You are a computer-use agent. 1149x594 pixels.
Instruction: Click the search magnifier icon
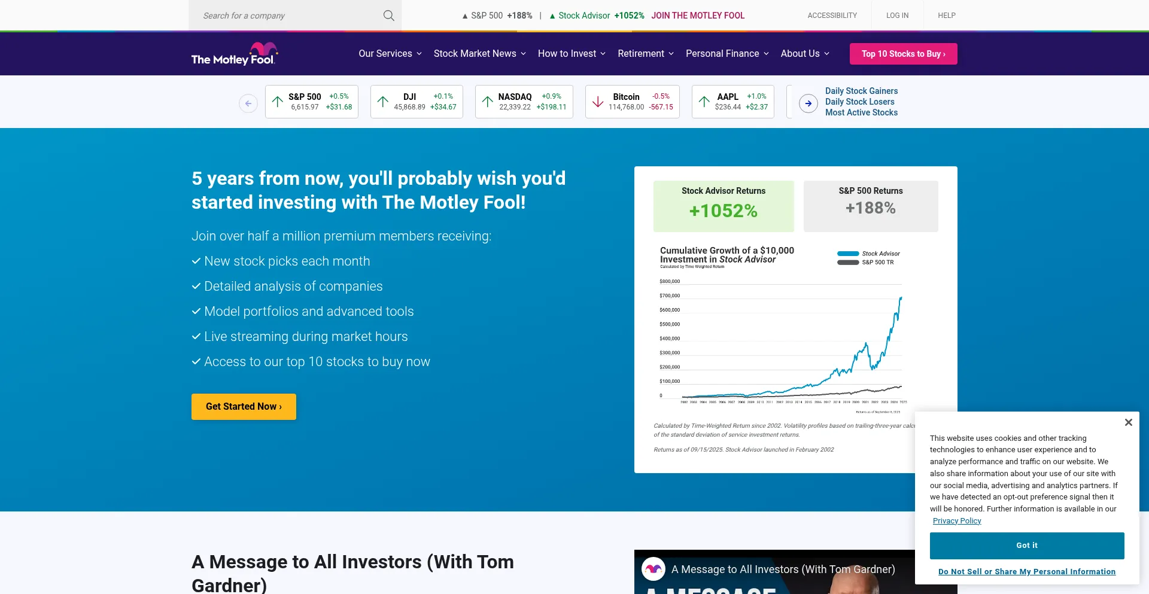pyautogui.click(x=389, y=16)
